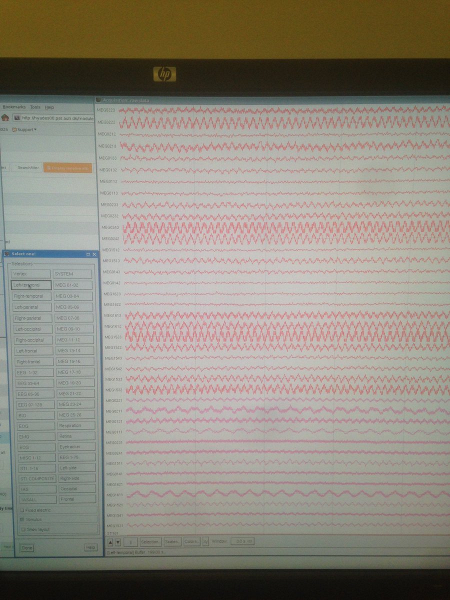The height and width of the screenshot is (600, 450).
Task: Click the scroll-down arrow under the MEG traces
Action: tap(118, 542)
